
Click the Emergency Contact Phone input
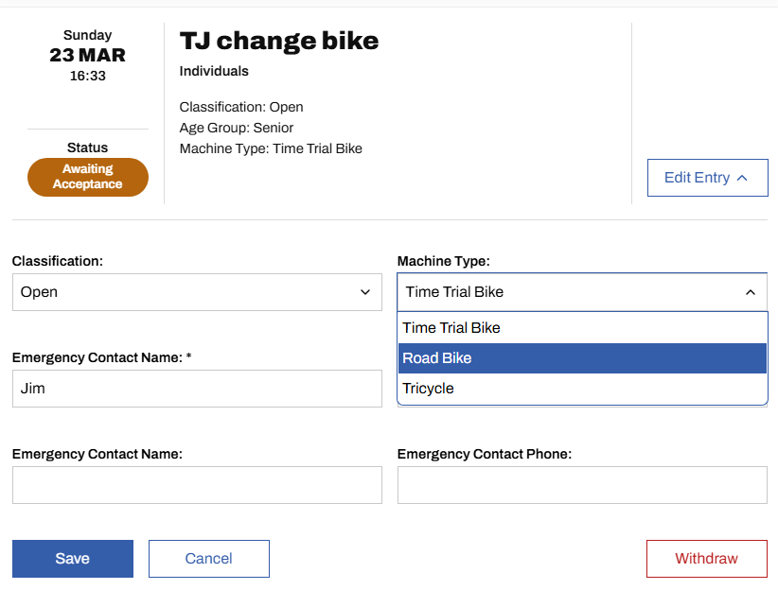tap(582, 485)
